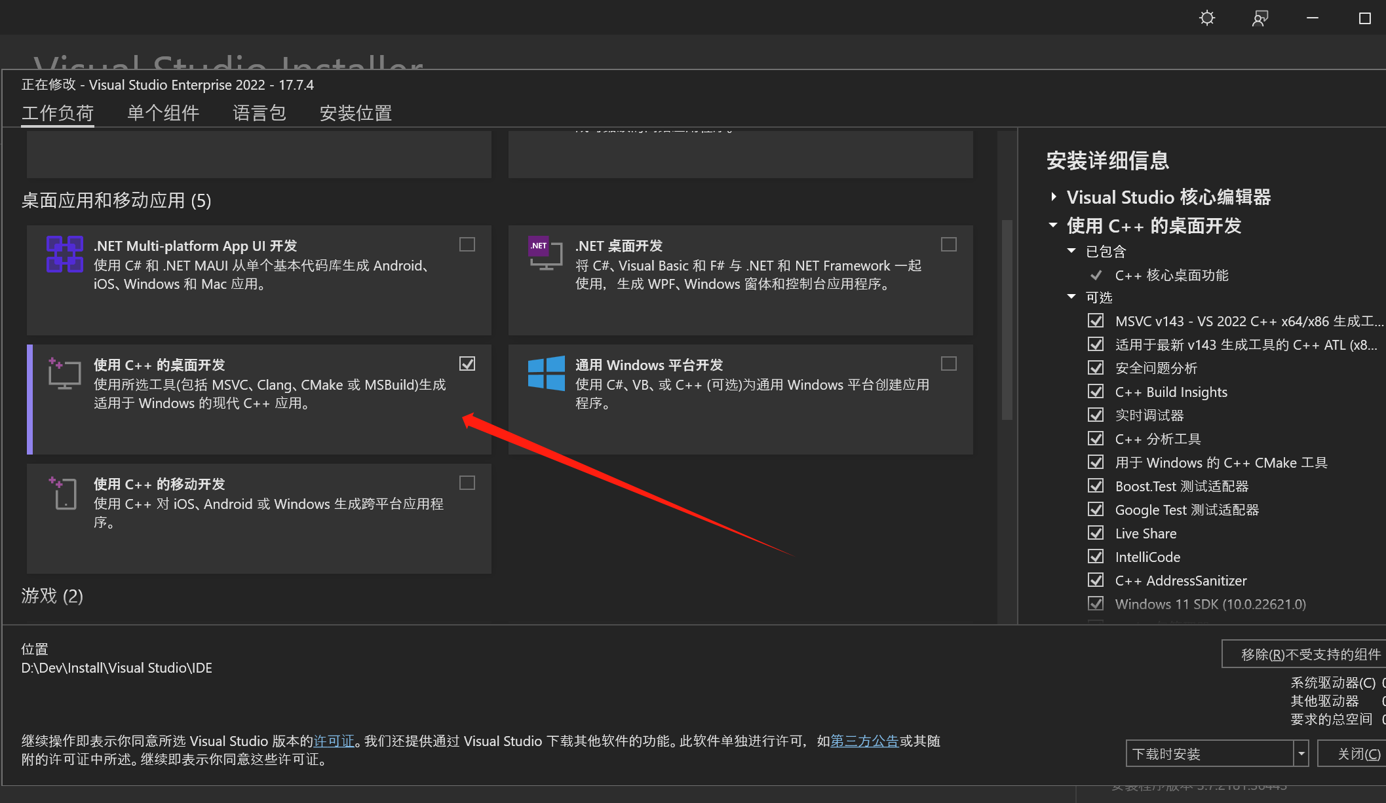The image size is (1386, 803).
Task: Collapse the optional (可选) components section
Action: (1071, 297)
